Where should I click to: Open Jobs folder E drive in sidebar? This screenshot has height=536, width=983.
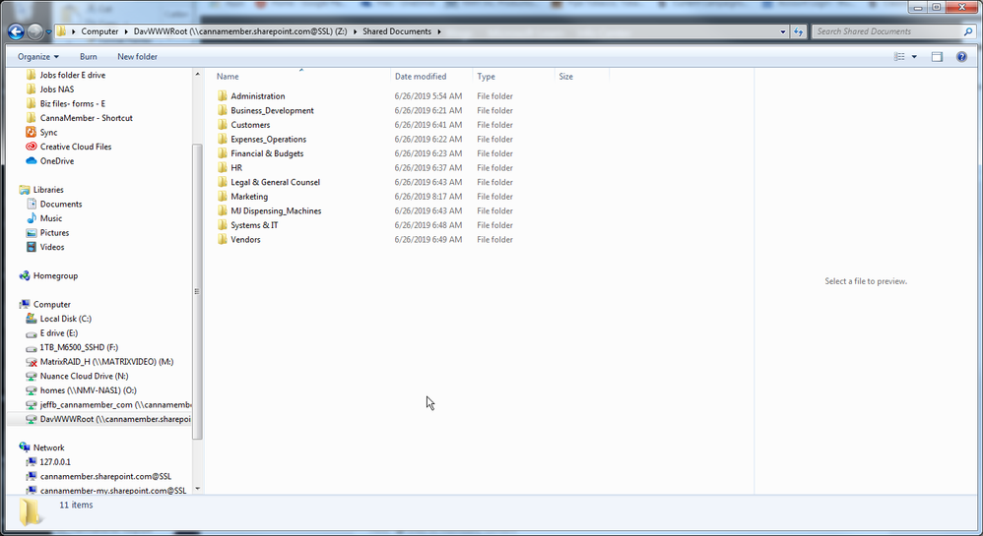coord(73,75)
